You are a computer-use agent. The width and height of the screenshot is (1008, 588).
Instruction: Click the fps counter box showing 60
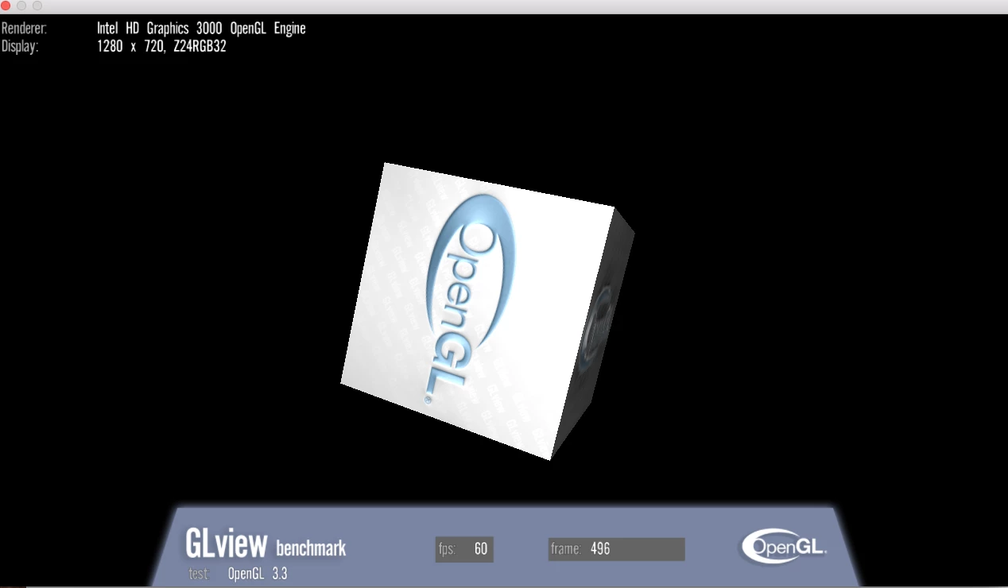tap(464, 549)
